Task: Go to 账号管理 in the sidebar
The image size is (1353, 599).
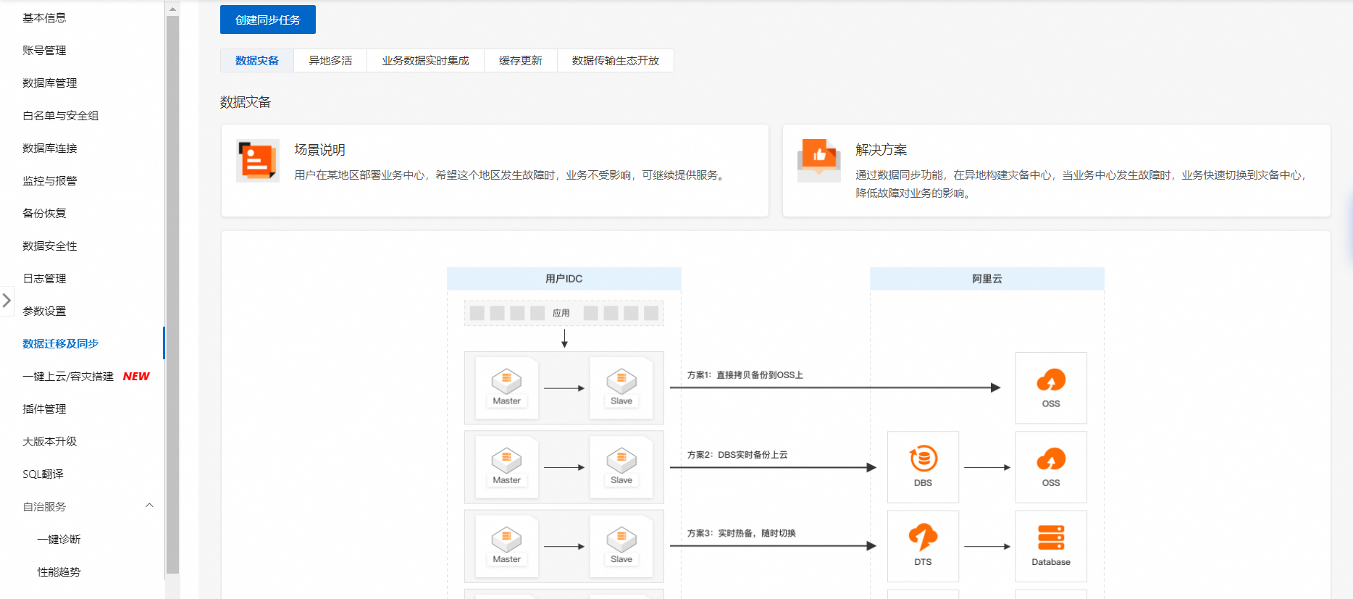Action: tap(44, 51)
